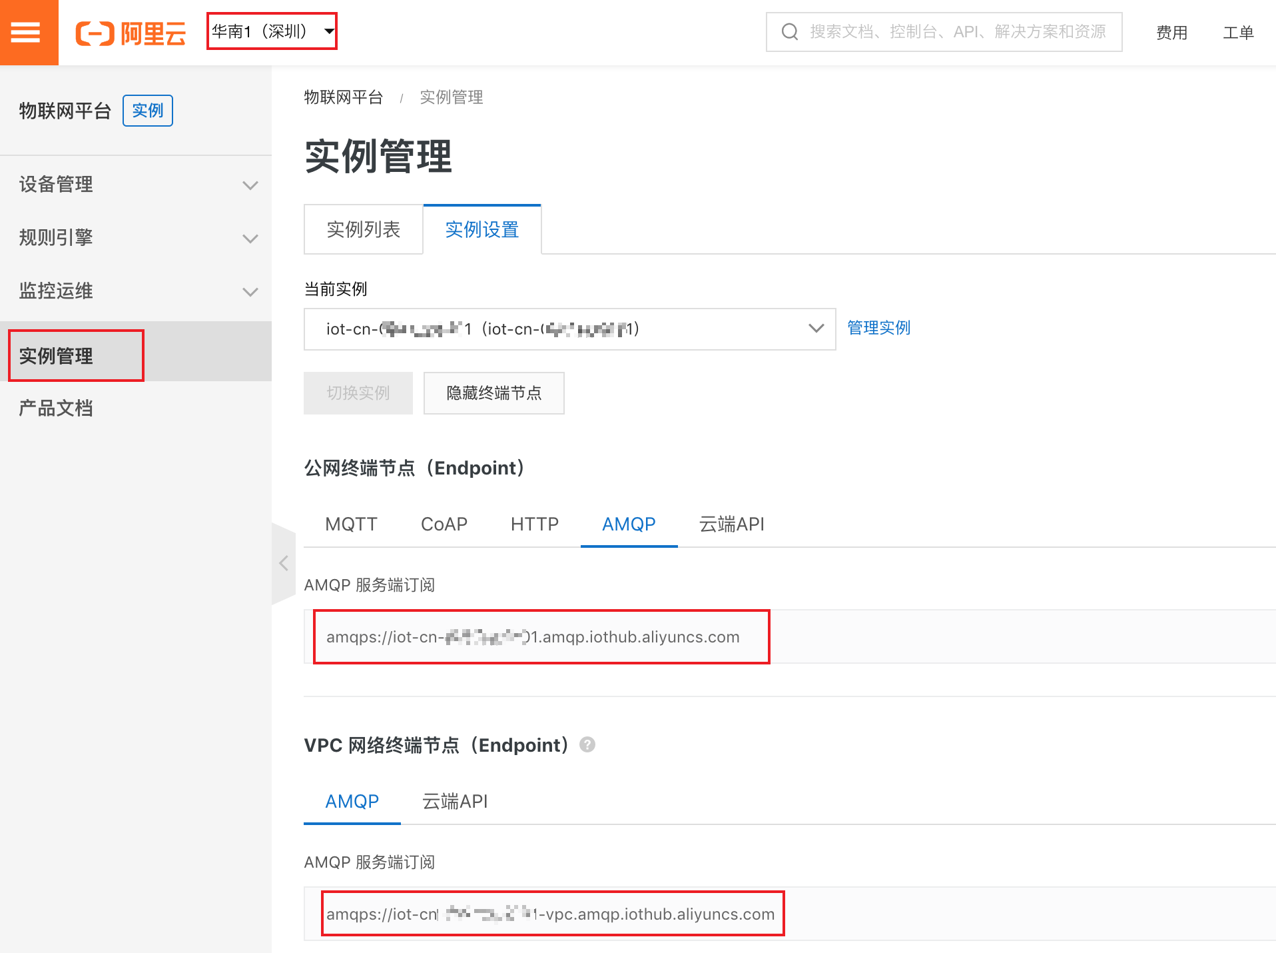
Task: Click the 物联网平台 sidebar title
Action: tap(65, 111)
